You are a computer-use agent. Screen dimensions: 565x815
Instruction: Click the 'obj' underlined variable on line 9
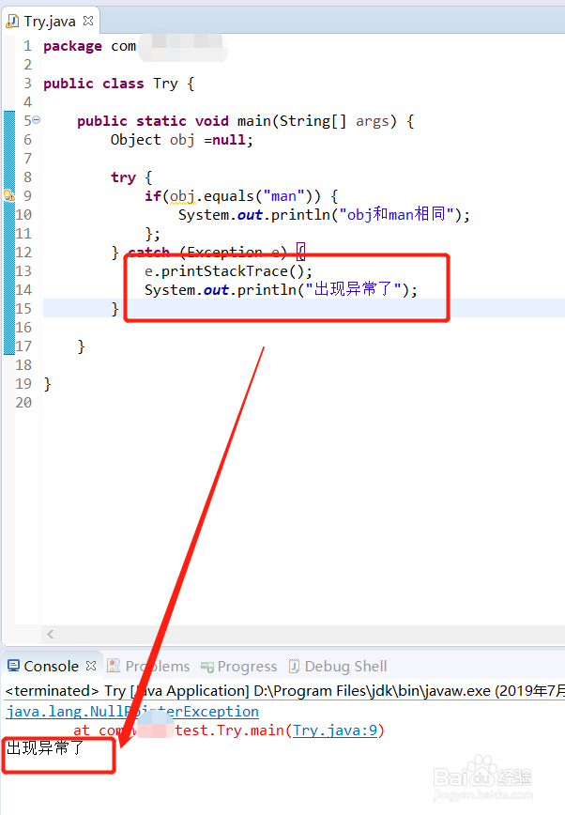[182, 196]
